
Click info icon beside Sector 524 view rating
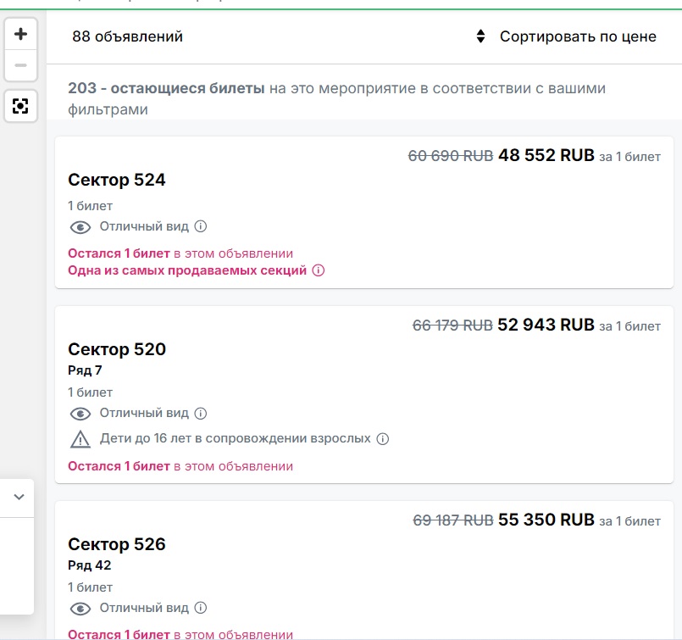201,226
